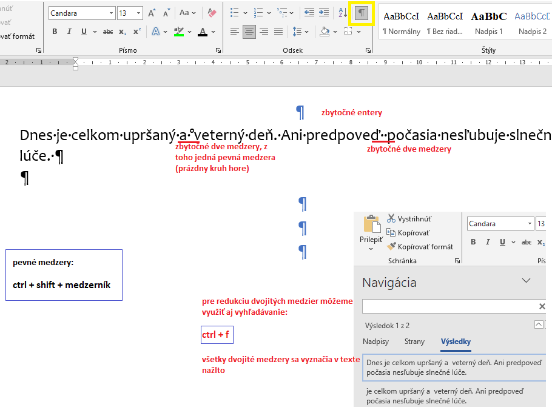Image resolution: width=552 pixels, height=407 pixels.
Task: Click Grow Font icon in top ribbon
Action: [152, 13]
